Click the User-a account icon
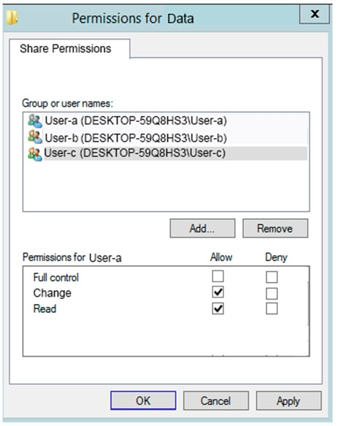337x426 pixels. [35, 121]
